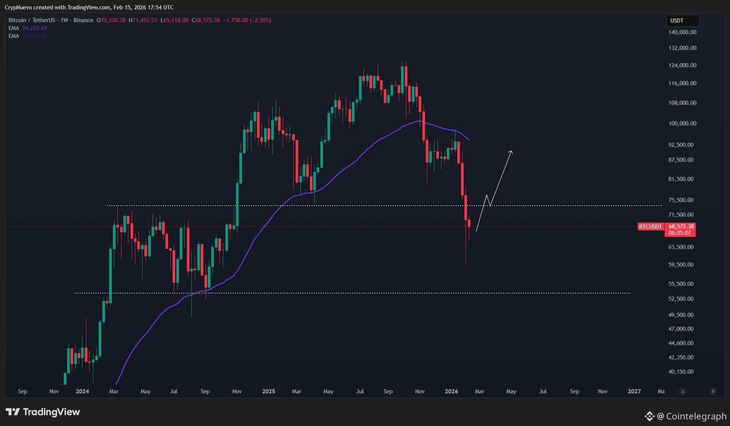The image size is (730, 426).
Task: Click the red BTCUSDT price label tag
Action: 650,227
